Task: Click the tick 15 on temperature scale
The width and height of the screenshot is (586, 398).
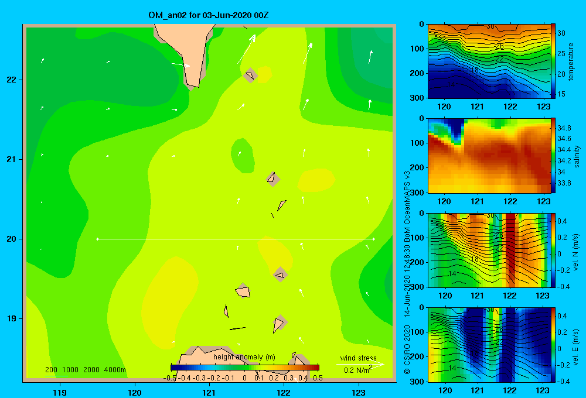Action: pyautogui.click(x=561, y=94)
